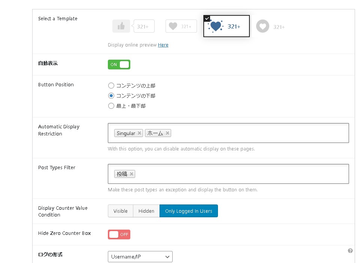
Task: Enable Hide Zero Counter Box toggle
Action: click(119, 234)
